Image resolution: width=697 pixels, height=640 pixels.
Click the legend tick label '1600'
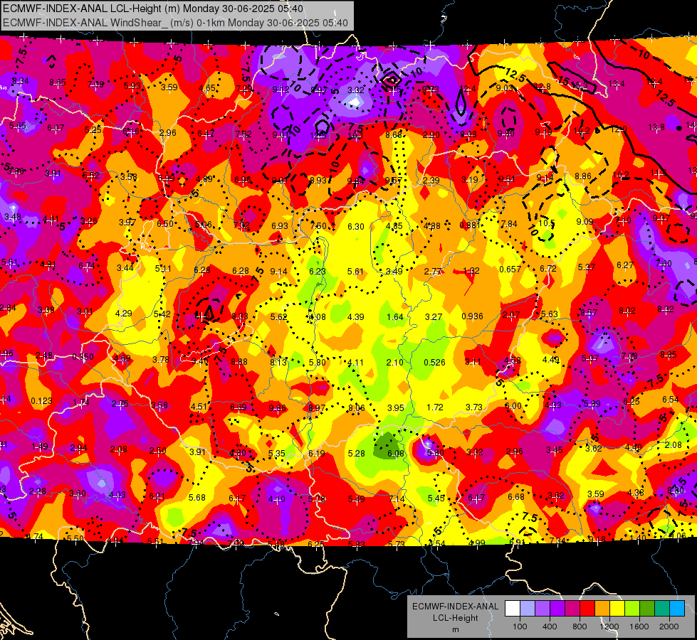click(639, 626)
